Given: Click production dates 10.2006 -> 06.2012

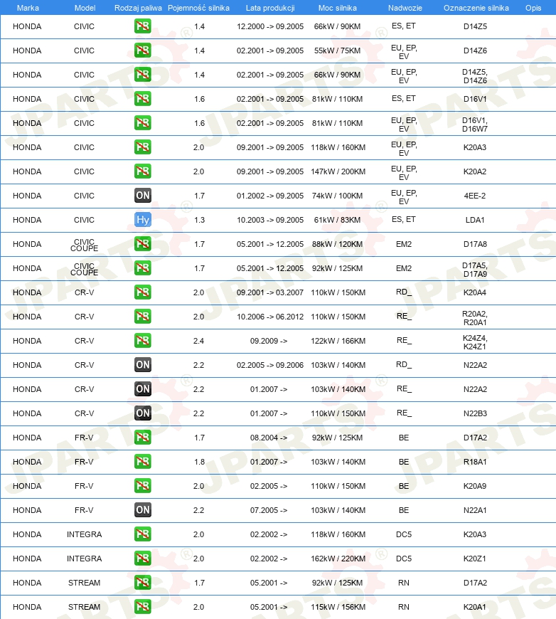Looking at the screenshot, I should coord(270,317).
